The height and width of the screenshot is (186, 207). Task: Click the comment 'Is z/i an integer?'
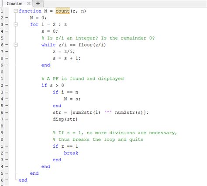(x=70, y=38)
